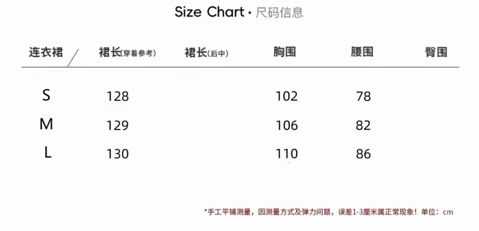Select the 102 bust value

pos(286,96)
